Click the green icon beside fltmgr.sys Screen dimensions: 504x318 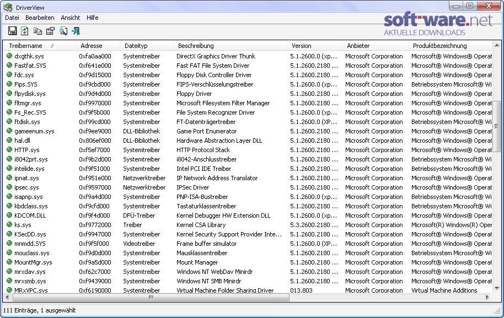click(x=9, y=103)
